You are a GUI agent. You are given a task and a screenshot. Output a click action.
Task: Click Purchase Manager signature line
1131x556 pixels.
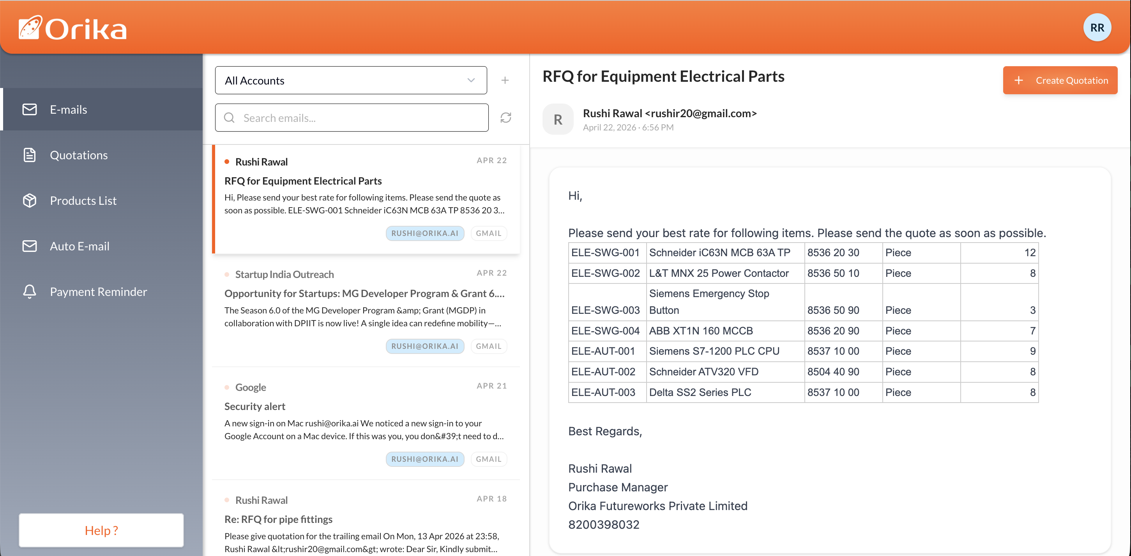click(x=618, y=487)
